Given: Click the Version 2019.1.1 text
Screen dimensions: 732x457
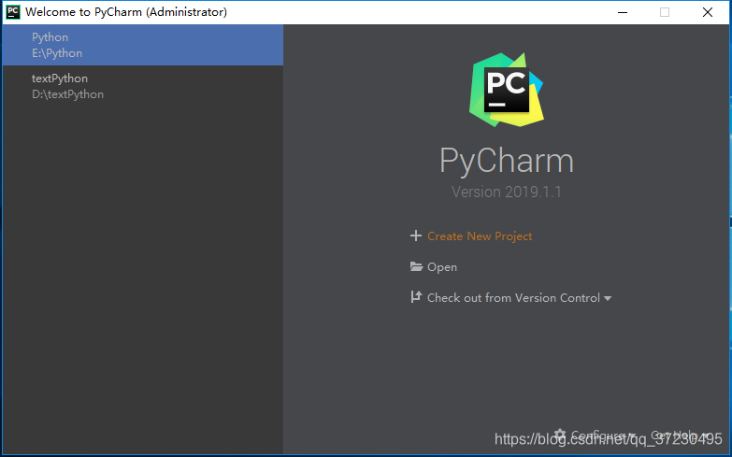Looking at the screenshot, I should click(x=507, y=192).
